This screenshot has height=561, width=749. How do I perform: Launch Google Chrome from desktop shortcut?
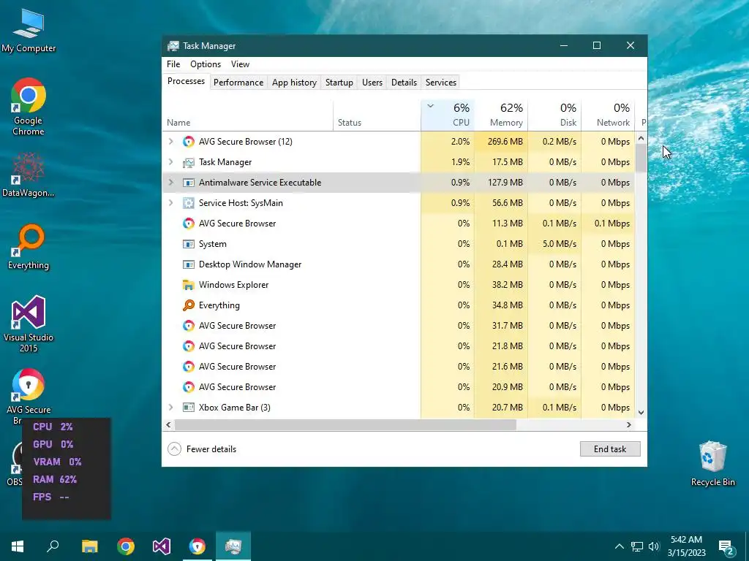pos(29,107)
